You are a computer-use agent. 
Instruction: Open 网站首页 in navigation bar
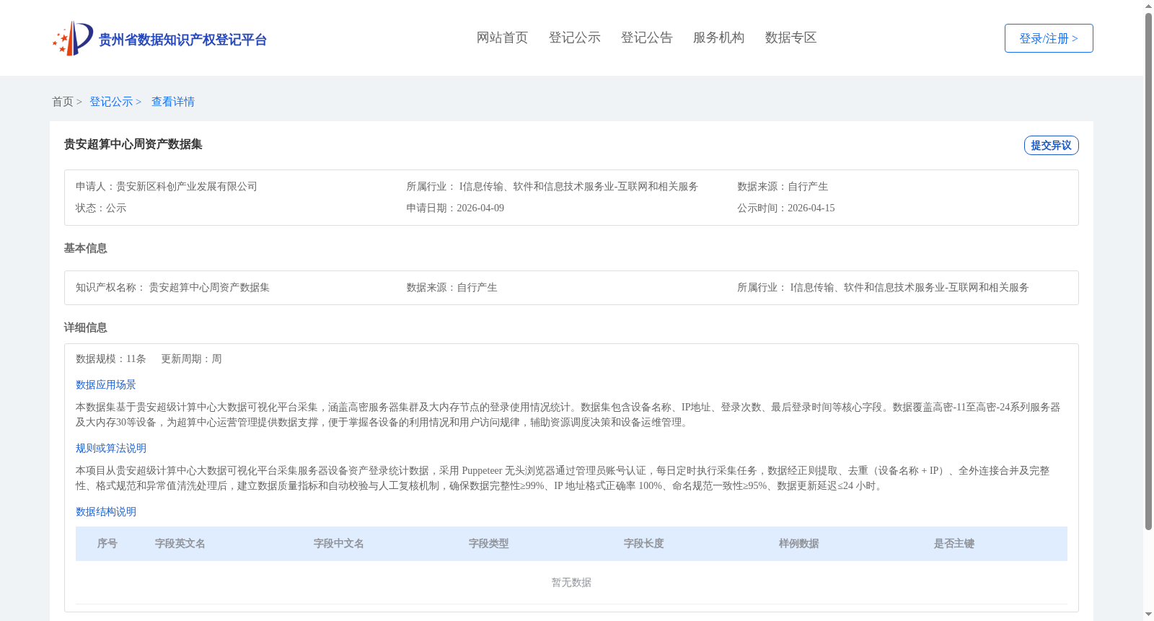(502, 38)
